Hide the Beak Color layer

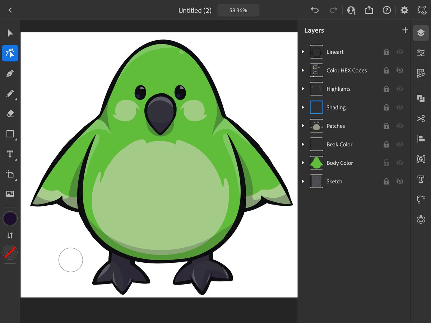pyautogui.click(x=400, y=144)
